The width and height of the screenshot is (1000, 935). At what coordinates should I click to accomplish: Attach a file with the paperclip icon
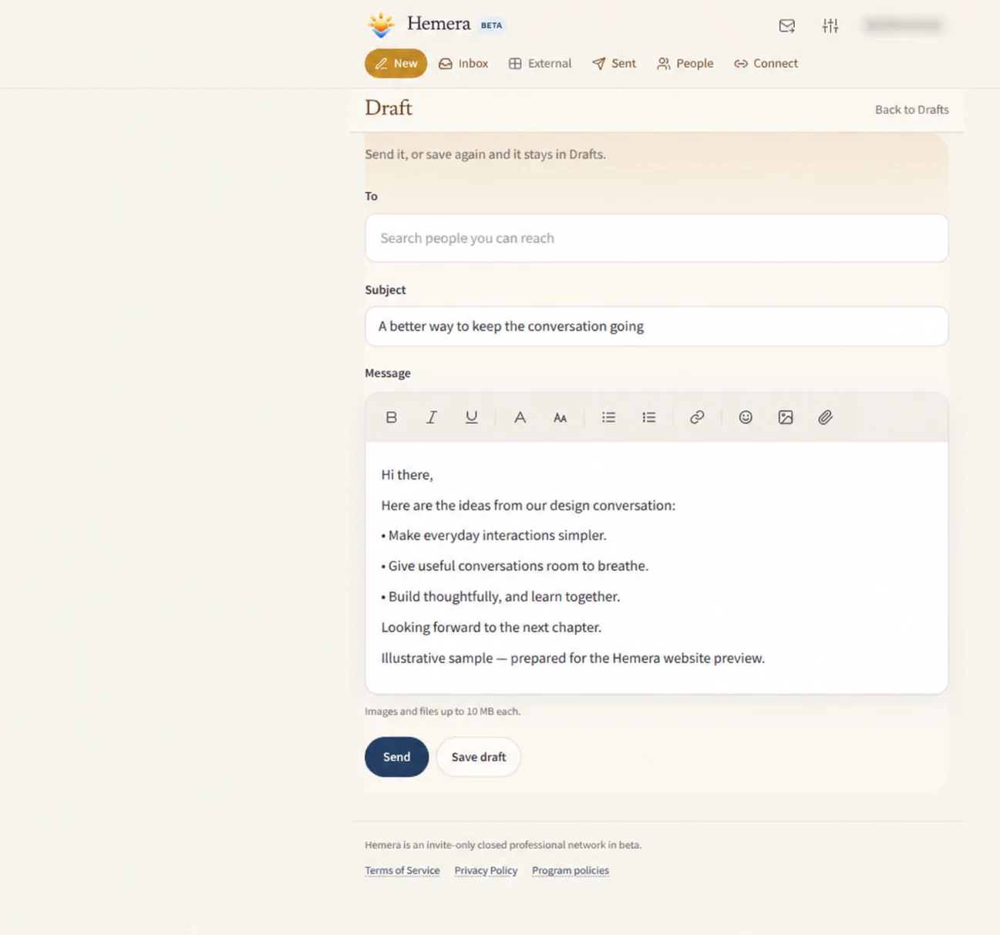coord(825,417)
